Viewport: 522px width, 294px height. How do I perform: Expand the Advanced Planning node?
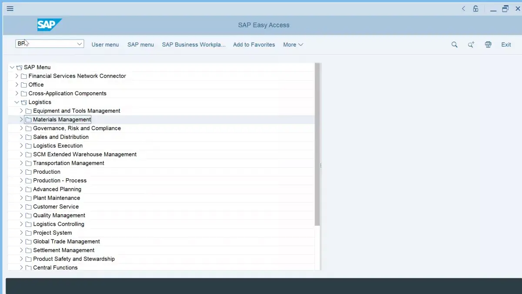coord(22,189)
